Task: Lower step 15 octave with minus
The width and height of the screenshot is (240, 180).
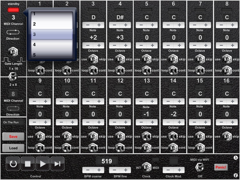Action: (194, 122)
